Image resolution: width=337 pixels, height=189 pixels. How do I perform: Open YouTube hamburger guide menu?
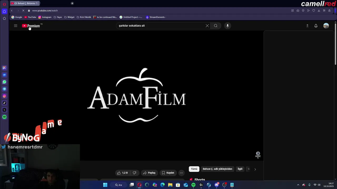click(x=16, y=26)
